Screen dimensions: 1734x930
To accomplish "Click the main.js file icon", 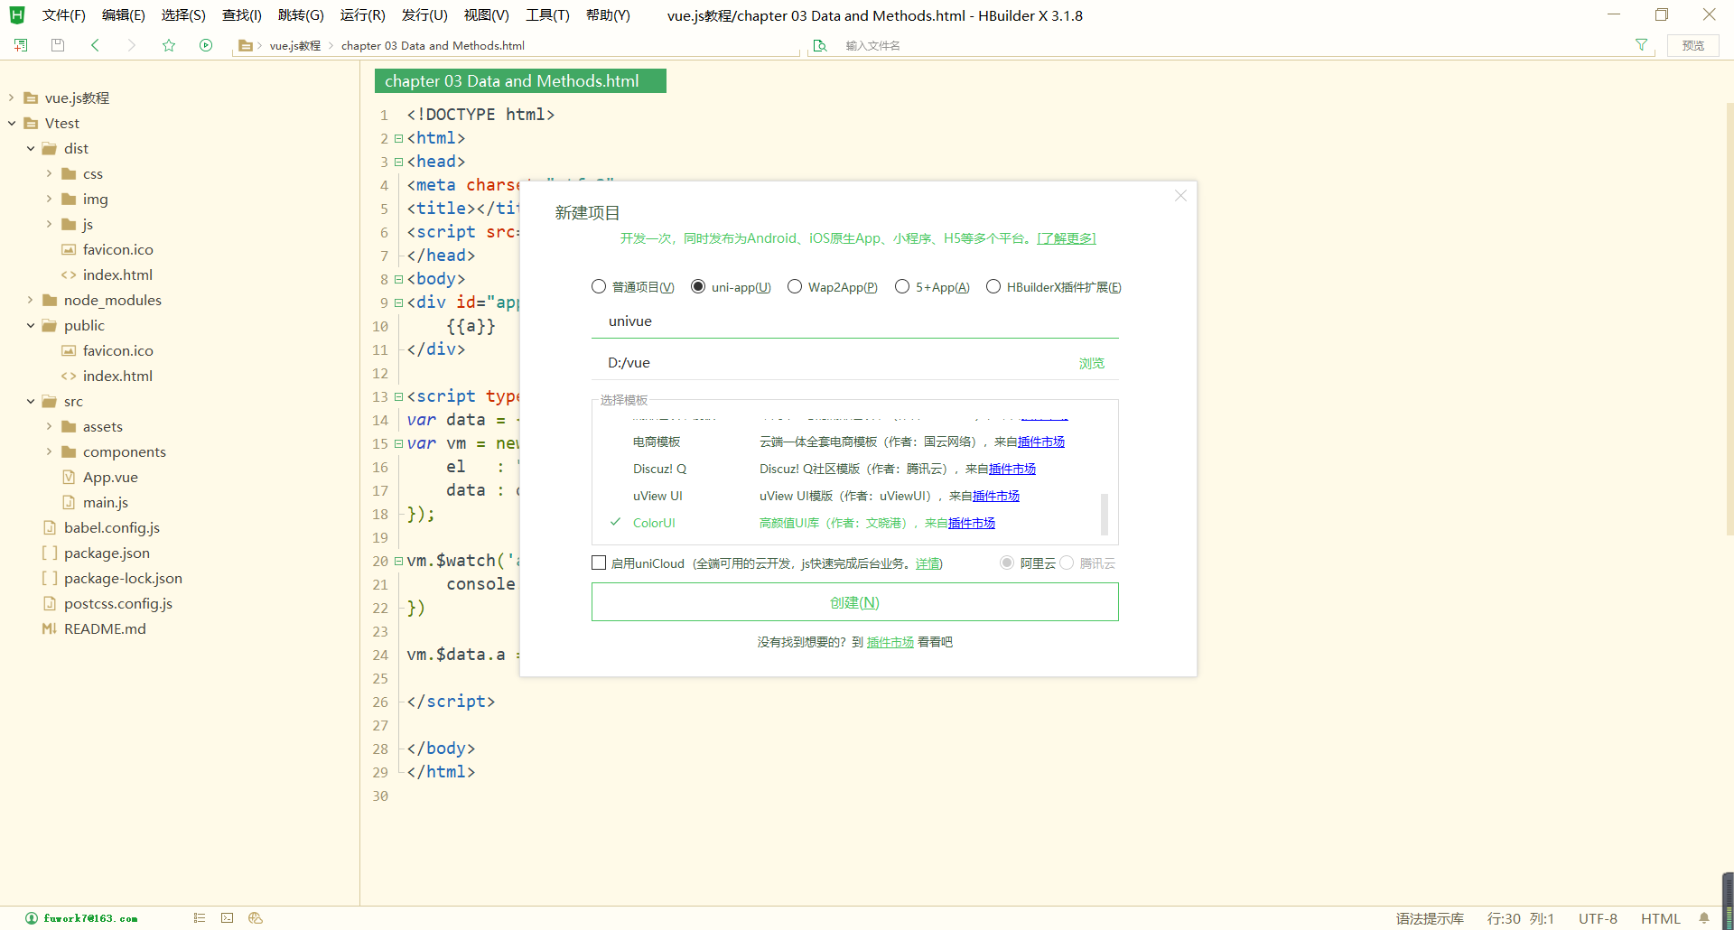I will (x=69, y=502).
